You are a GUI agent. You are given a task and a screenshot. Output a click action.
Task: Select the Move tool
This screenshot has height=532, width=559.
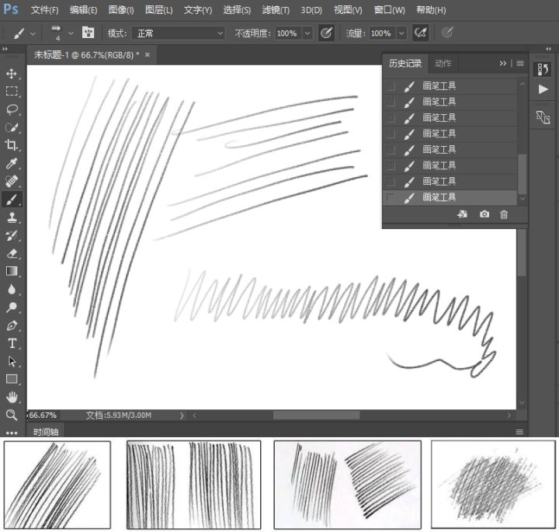[12, 74]
